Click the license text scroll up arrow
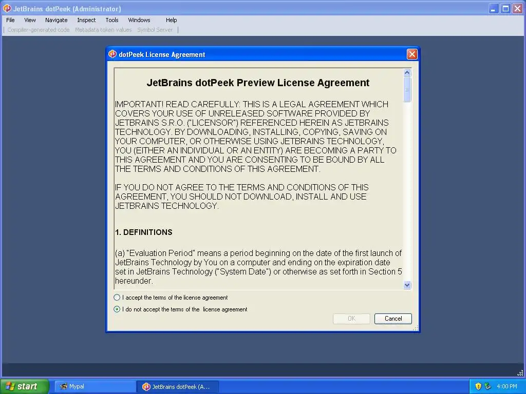 coord(407,72)
